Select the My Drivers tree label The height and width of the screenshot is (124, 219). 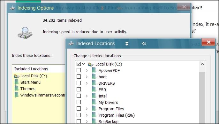coord(108,103)
